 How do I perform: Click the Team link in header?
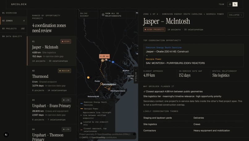[222, 4]
